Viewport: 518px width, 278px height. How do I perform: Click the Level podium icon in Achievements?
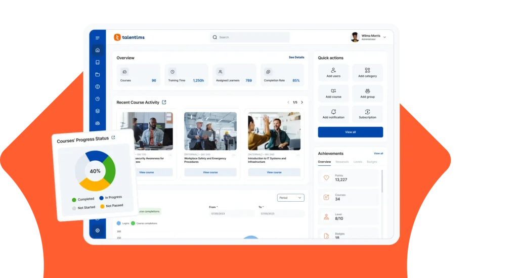pos(326,217)
